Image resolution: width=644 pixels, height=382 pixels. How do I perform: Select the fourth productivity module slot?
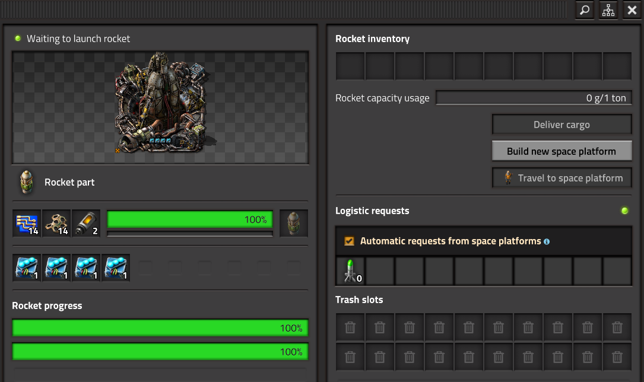click(116, 268)
